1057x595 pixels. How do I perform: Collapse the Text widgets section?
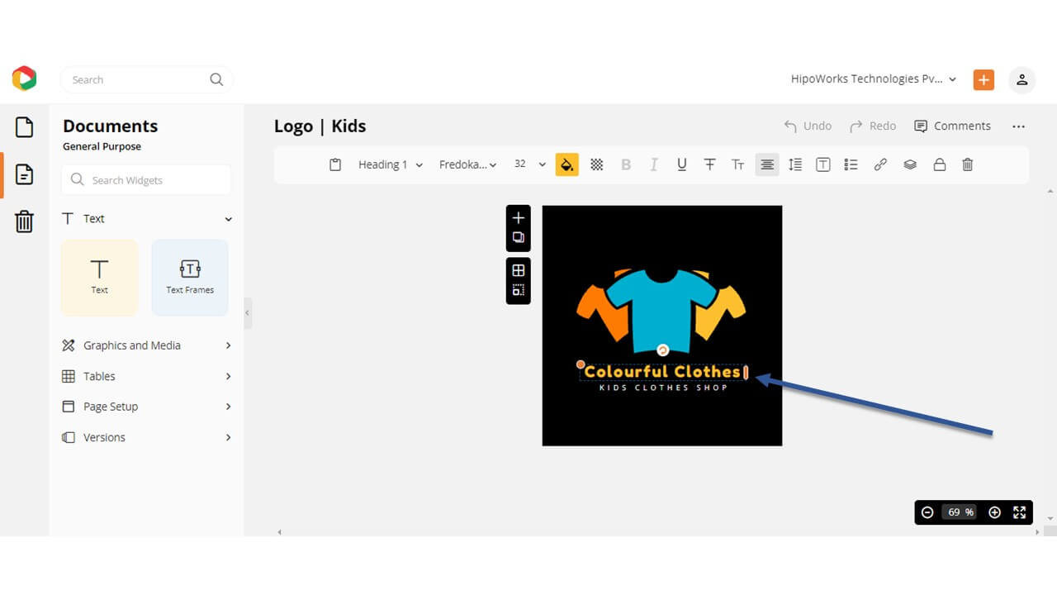click(228, 218)
